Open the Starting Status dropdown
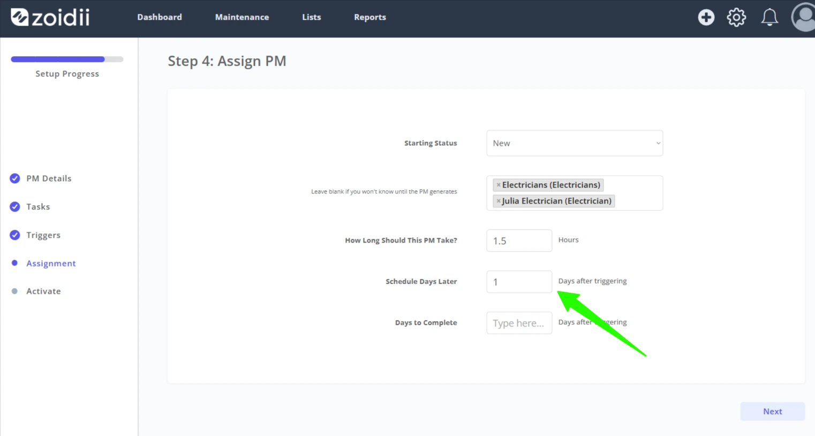This screenshot has width=815, height=436. [x=575, y=143]
